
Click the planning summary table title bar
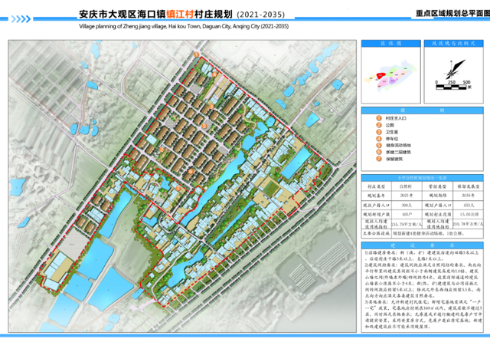pos(422,178)
